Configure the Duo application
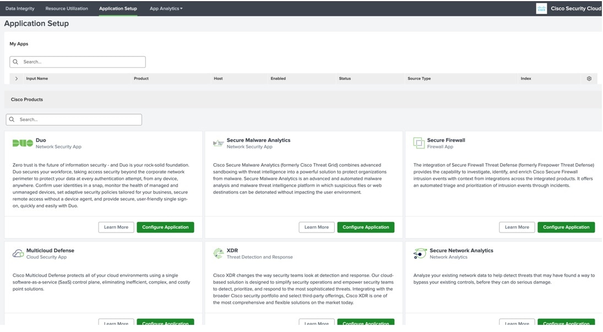Viewport: 603px width, 332px height. 165,227
